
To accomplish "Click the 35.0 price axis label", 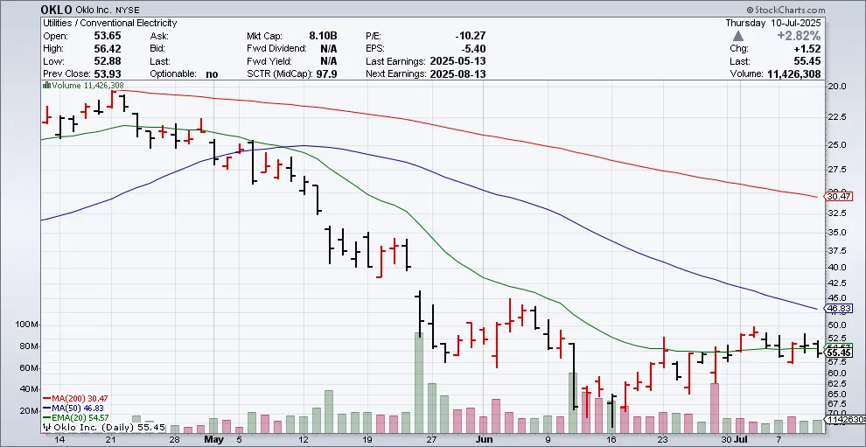I will click(838, 232).
